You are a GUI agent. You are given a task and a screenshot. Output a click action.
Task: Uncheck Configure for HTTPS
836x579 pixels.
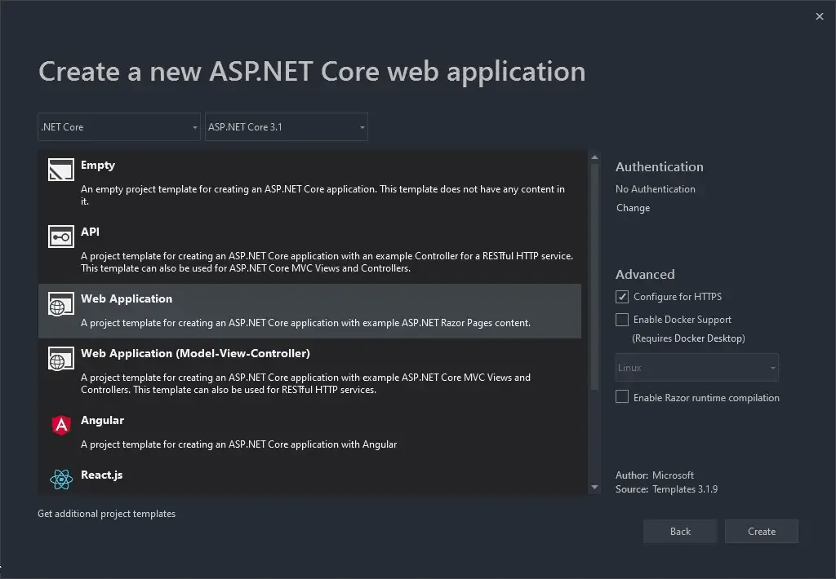pos(622,296)
